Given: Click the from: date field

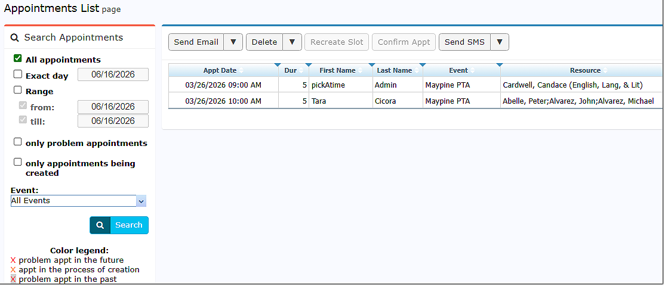Looking at the screenshot, I should point(113,107).
